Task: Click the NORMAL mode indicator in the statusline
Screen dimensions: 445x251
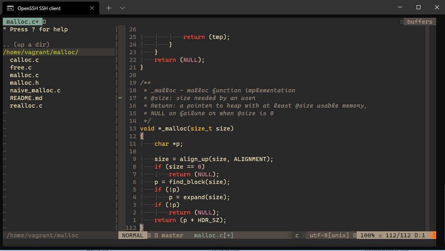Action: pos(132,235)
